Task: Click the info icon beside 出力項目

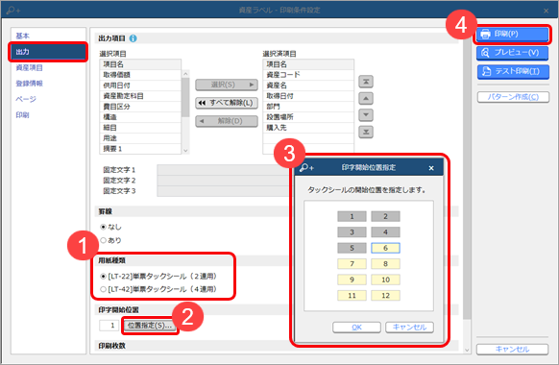Action: (133, 38)
